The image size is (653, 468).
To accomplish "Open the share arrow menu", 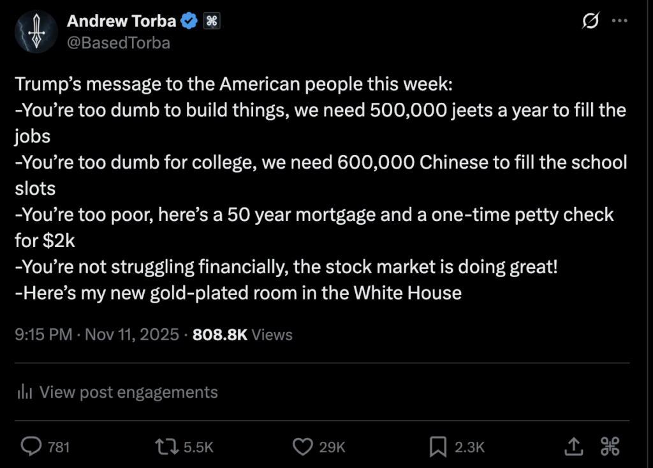I will (573, 446).
